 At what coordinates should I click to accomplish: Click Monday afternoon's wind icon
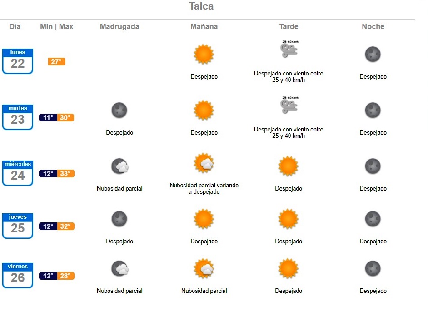289,50
